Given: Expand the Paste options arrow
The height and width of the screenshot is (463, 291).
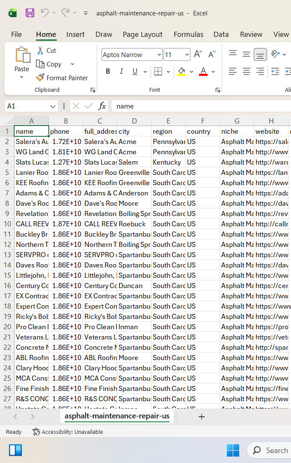Looking at the screenshot, I should pyautogui.click(x=21, y=77).
